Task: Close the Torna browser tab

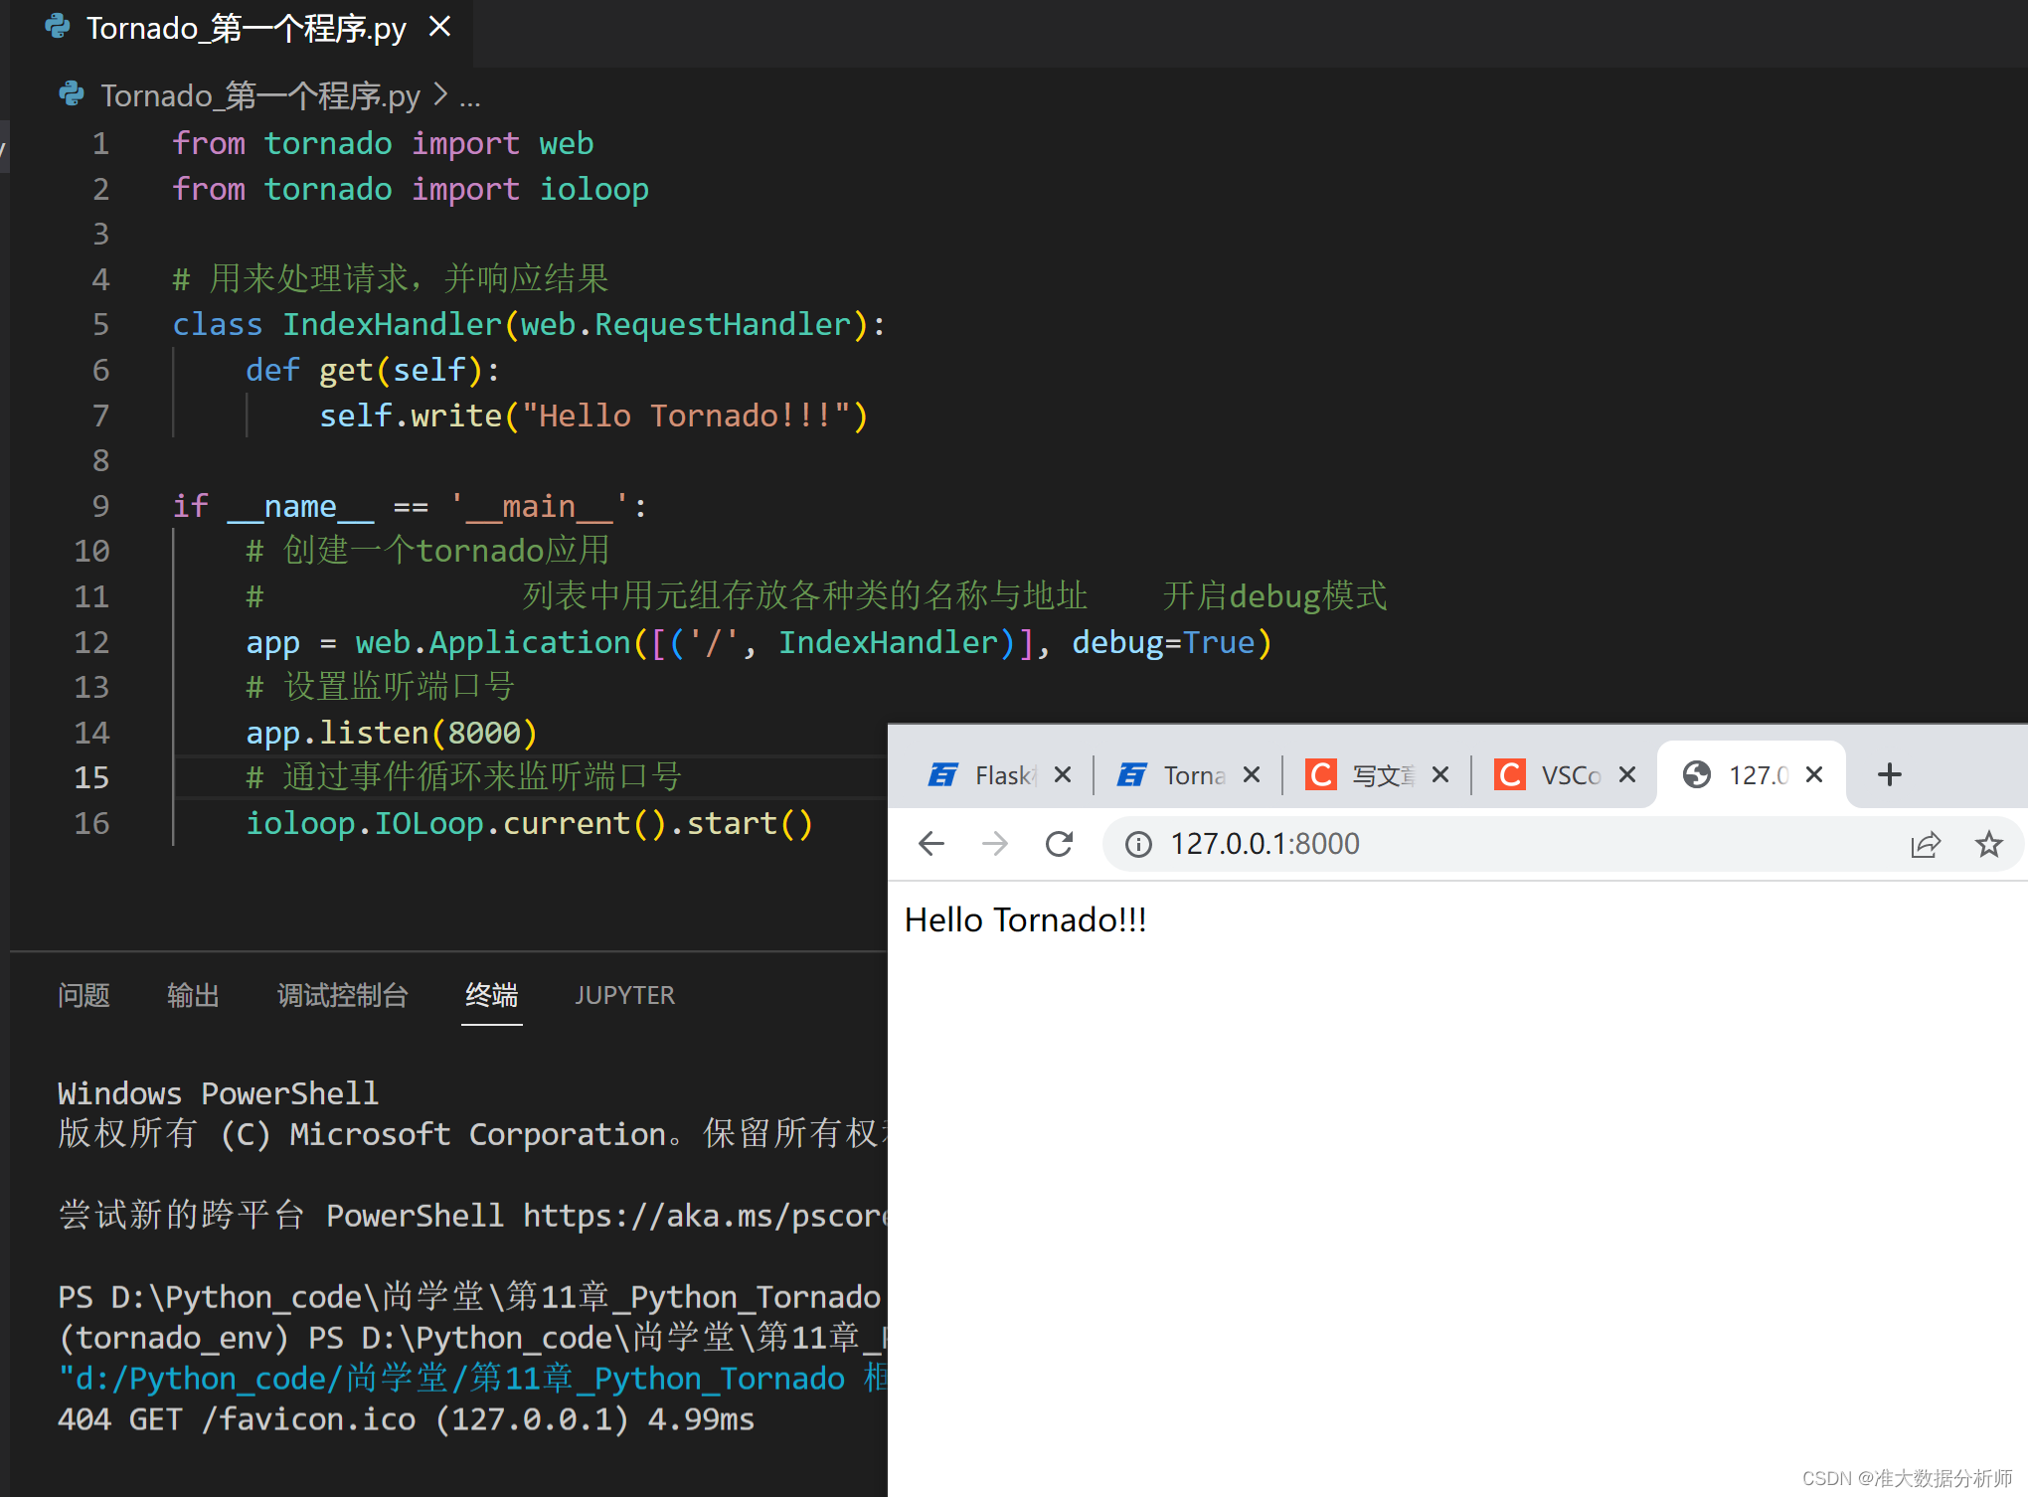Action: point(1252,774)
